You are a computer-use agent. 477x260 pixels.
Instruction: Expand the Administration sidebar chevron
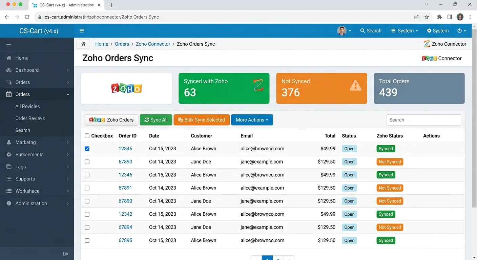coord(68,203)
